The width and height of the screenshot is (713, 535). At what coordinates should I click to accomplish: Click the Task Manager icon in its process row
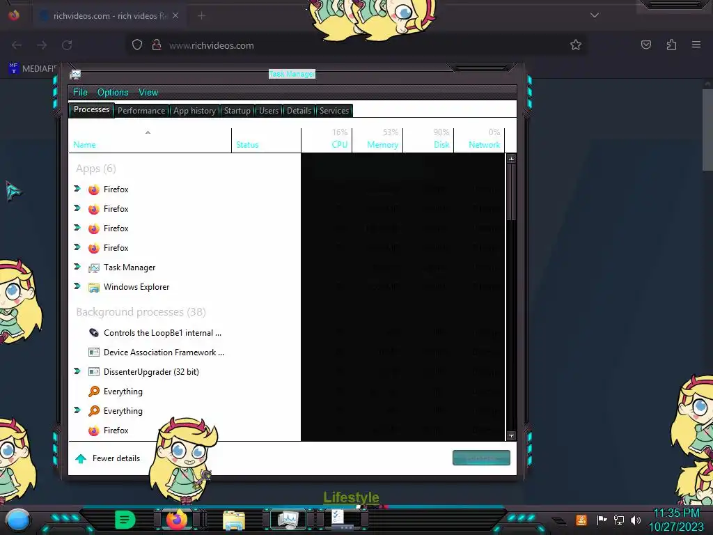click(x=94, y=268)
